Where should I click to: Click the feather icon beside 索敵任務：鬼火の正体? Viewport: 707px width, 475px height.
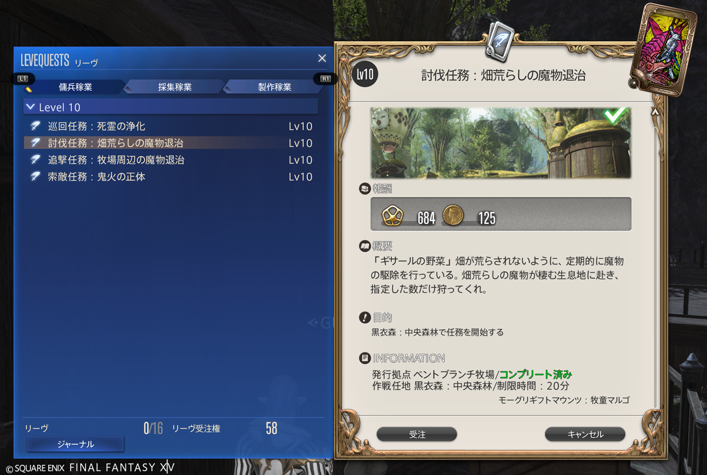[35, 176]
